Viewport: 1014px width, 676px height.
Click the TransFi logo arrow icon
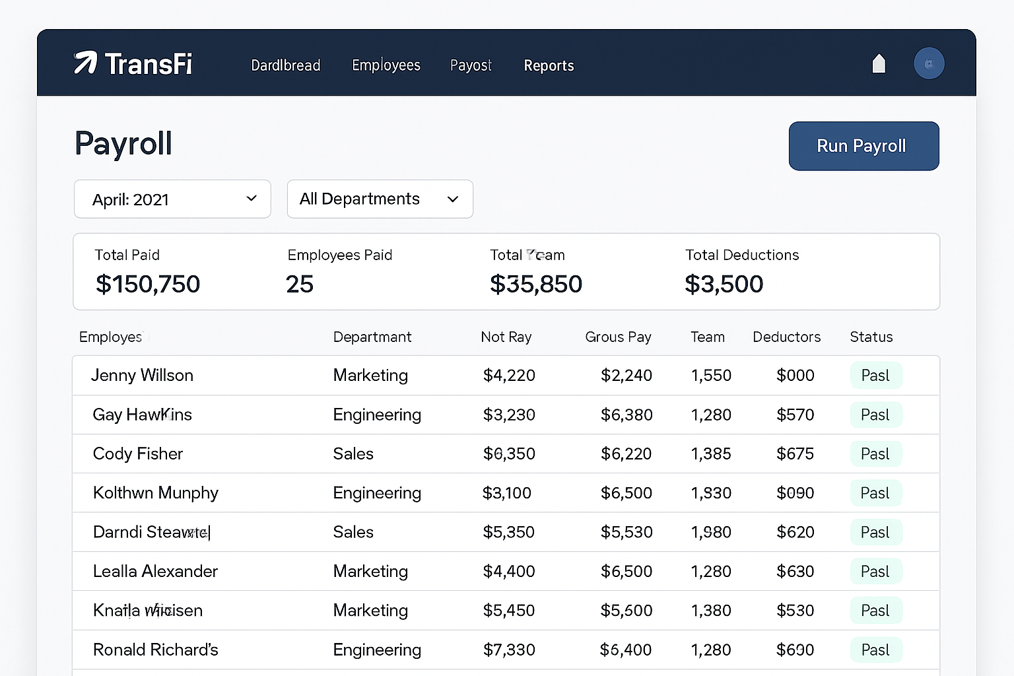pyautogui.click(x=86, y=63)
